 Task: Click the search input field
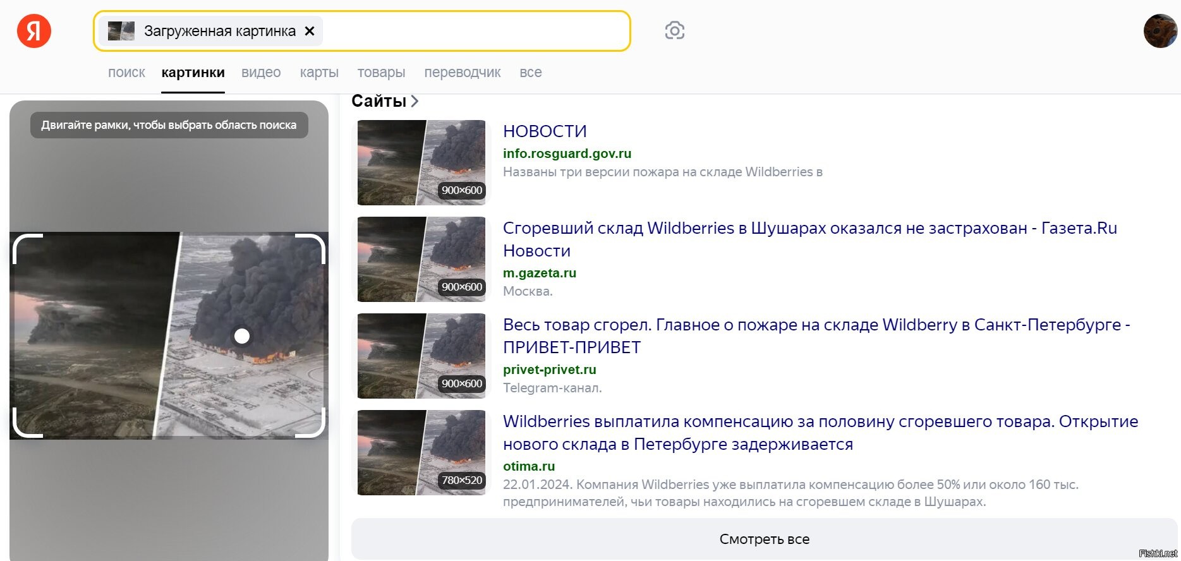[474, 31]
